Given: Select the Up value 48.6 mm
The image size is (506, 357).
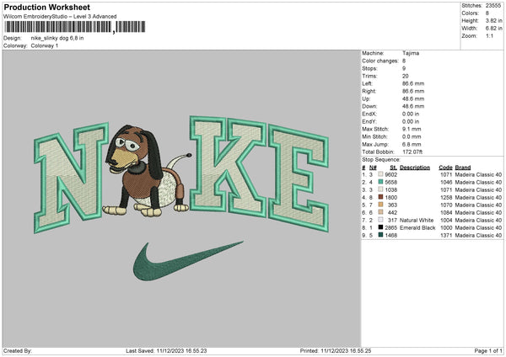Looking at the screenshot, I should 413,99.
